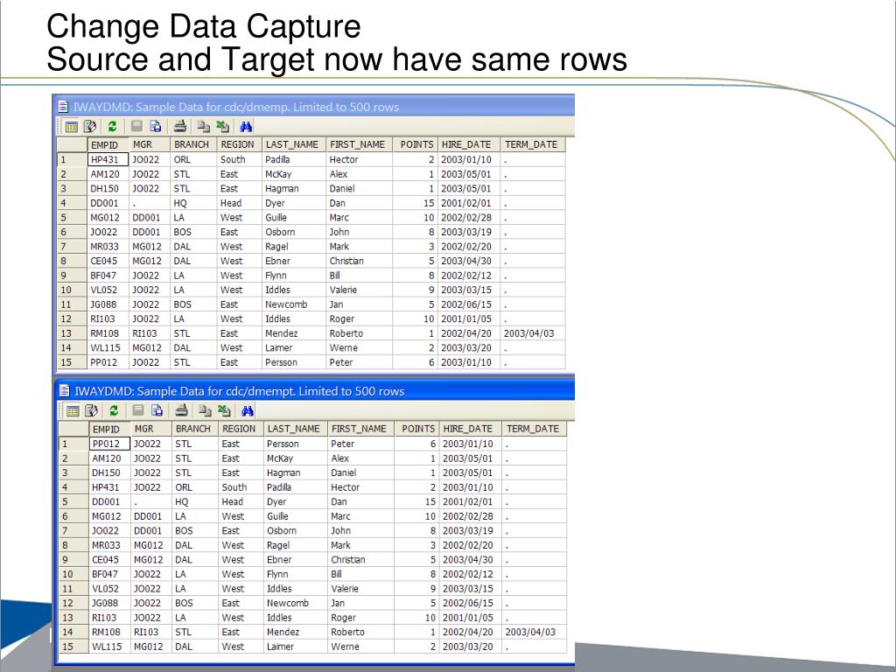Click the document icon in dmemp title bar
896x672 pixels.
pos(63,107)
